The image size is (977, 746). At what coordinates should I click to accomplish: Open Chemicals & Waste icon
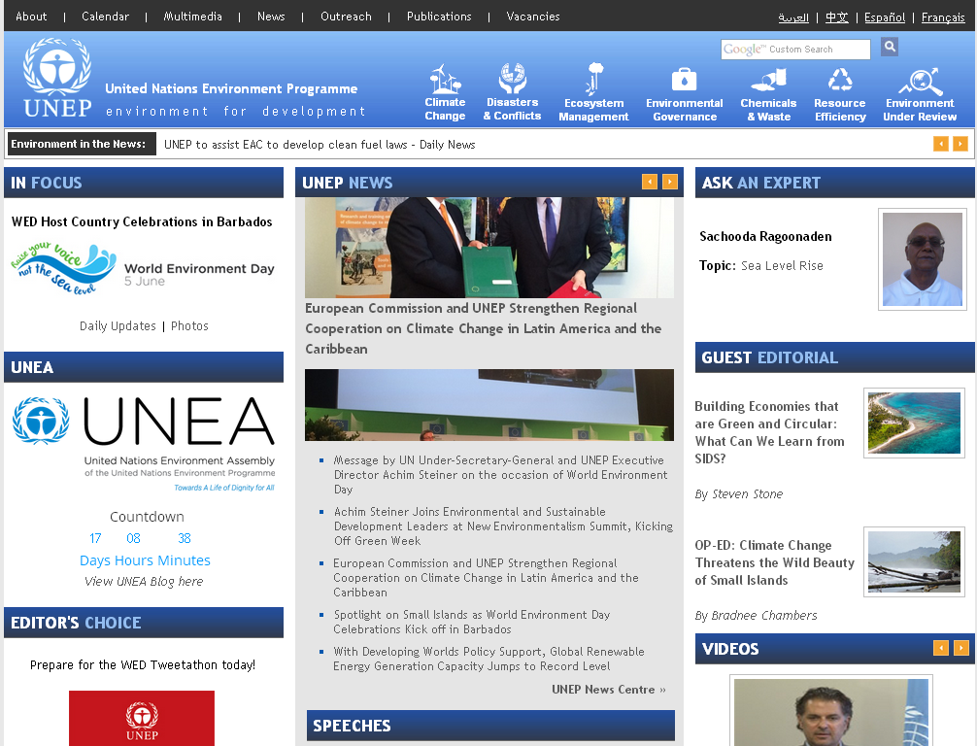(x=768, y=81)
